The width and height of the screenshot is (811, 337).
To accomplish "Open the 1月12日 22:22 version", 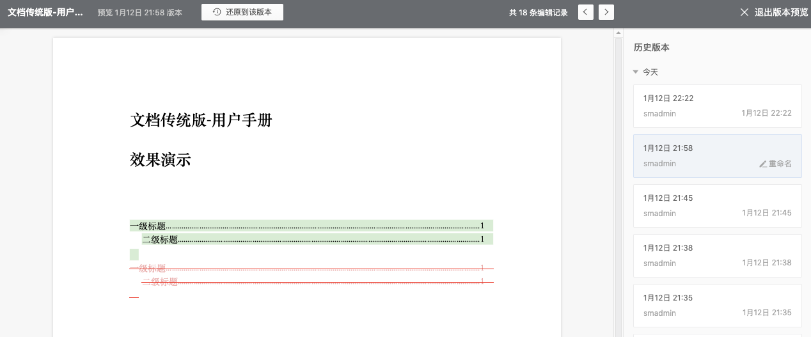I will (x=717, y=106).
